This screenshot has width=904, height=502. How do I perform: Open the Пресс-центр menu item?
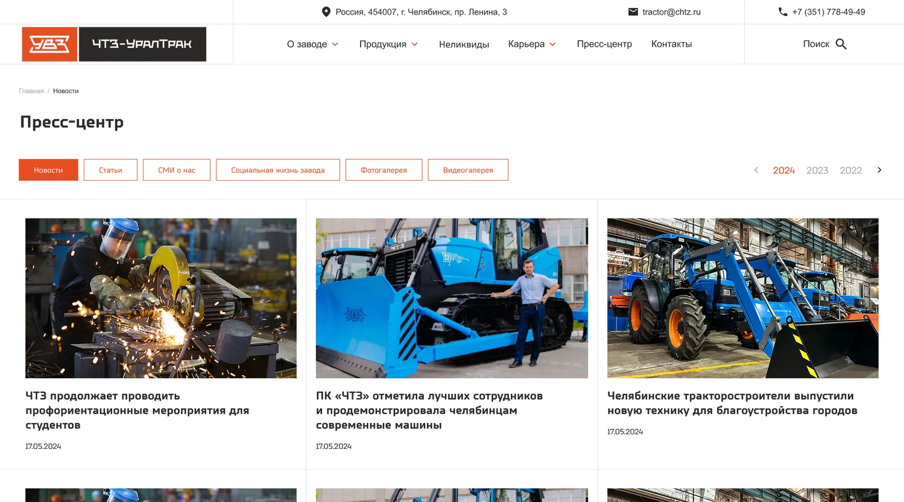604,44
